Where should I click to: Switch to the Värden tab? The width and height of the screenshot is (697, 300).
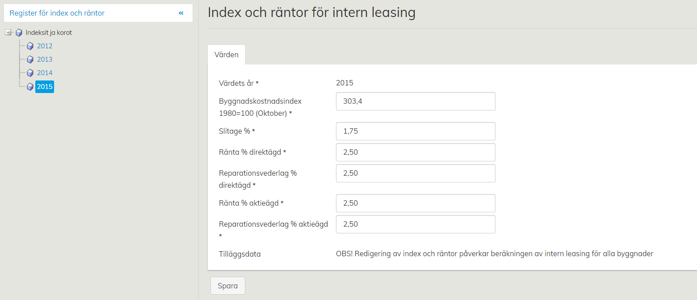click(227, 55)
